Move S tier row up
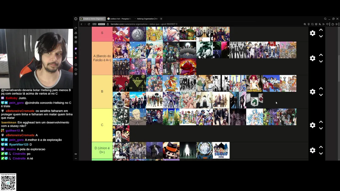The height and width of the screenshot is (191, 340). 321,30
